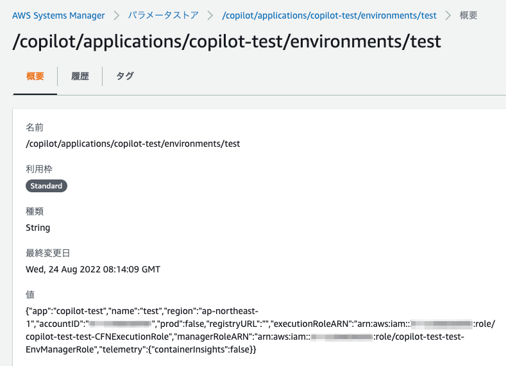
Task: Click the copilot-test-test-CFNExecutionRole text in the value
Action: pos(97,337)
